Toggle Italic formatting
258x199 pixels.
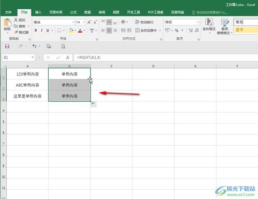click(x=41, y=30)
